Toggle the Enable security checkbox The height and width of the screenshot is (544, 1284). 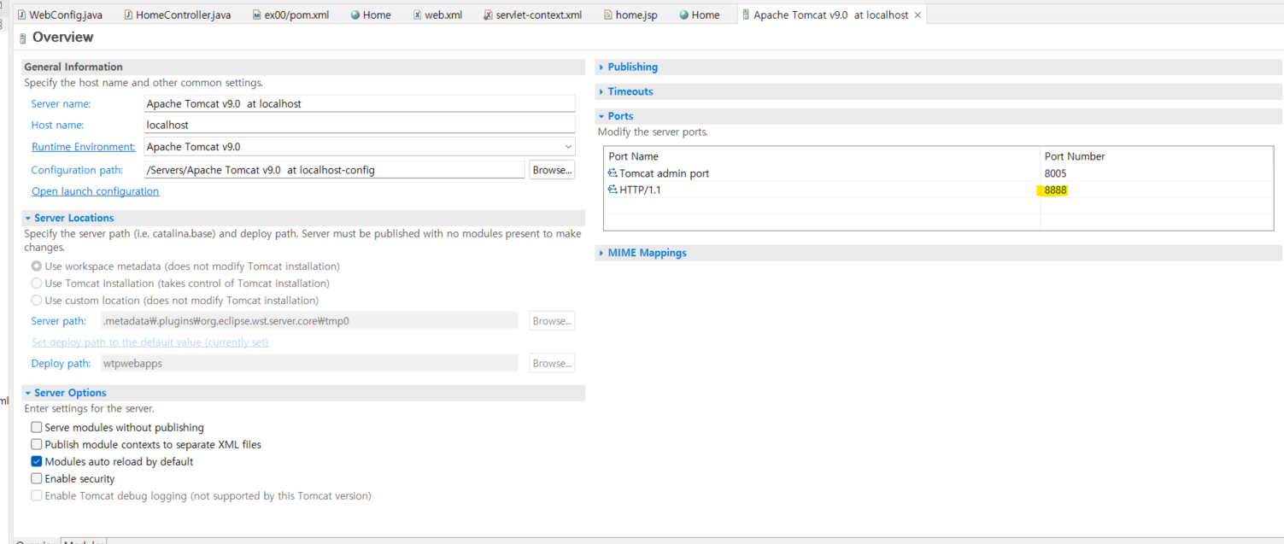click(x=37, y=478)
